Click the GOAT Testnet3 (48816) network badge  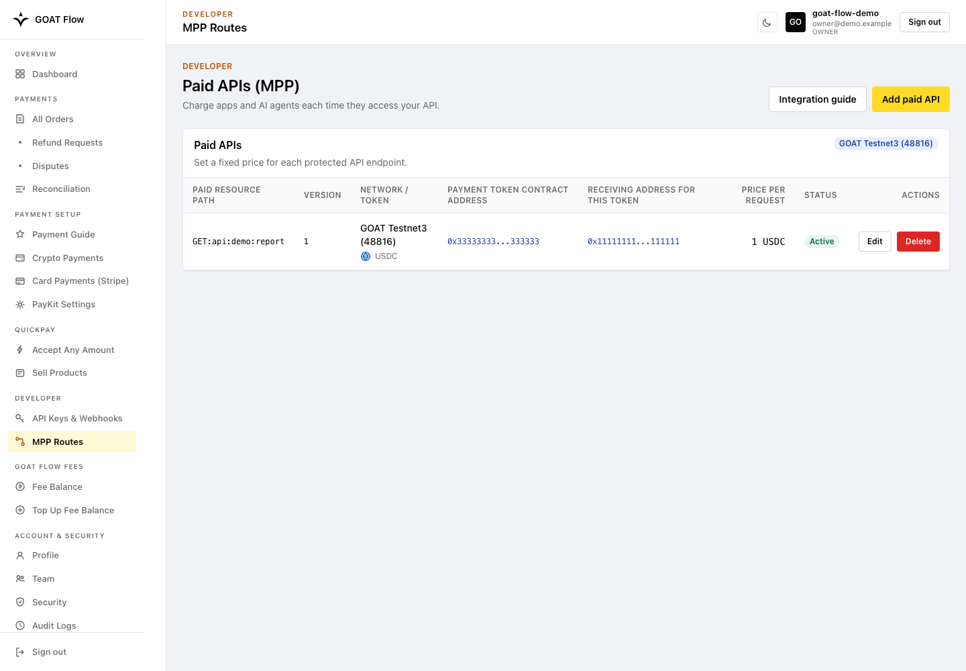(x=885, y=144)
